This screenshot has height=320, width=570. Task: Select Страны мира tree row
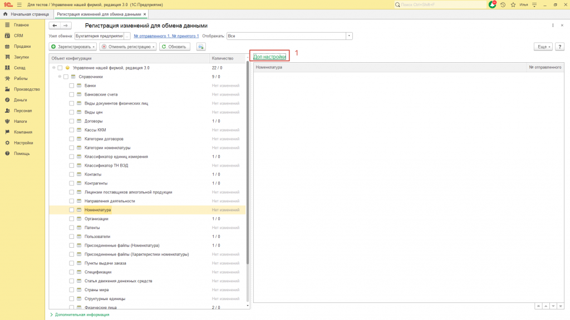point(148,290)
